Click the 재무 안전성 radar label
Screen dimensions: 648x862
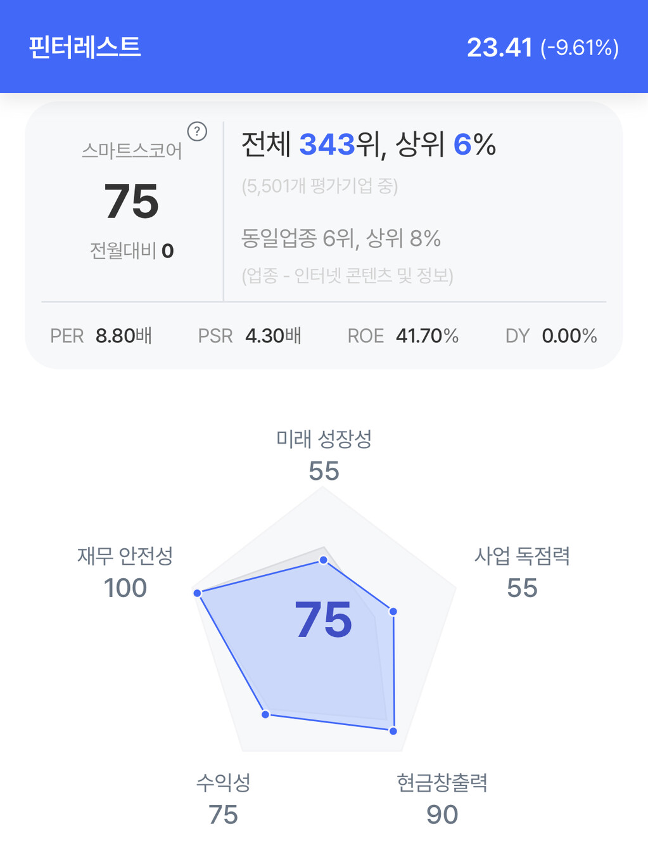[x=125, y=556]
